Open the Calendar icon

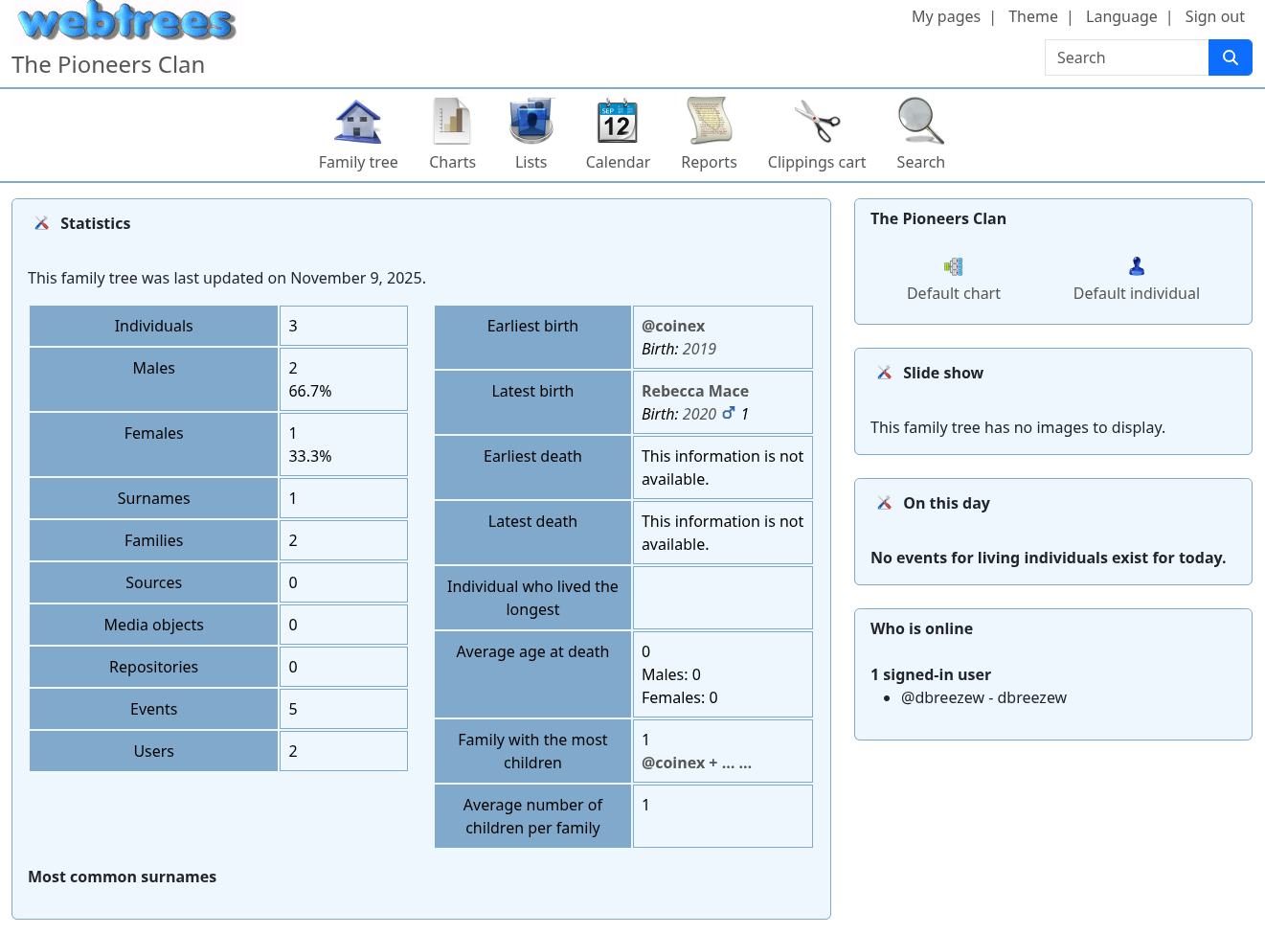click(x=618, y=122)
